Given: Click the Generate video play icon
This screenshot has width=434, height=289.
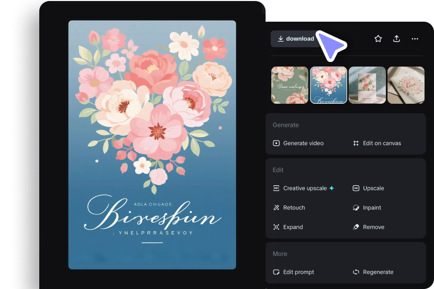Looking at the screenshot, I should coord(276,143).
